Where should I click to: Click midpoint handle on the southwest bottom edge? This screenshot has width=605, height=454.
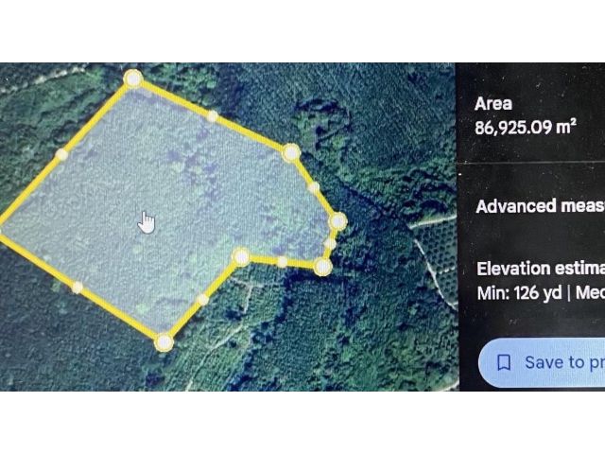(x=78, y=288)
